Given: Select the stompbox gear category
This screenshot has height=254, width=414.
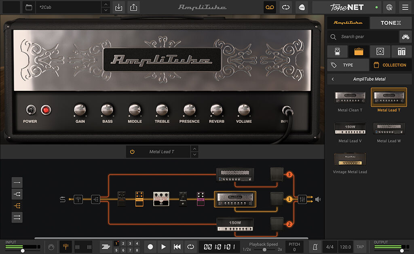Looking at the screenshot, I should pyautogui.click(x=337, y=51).
